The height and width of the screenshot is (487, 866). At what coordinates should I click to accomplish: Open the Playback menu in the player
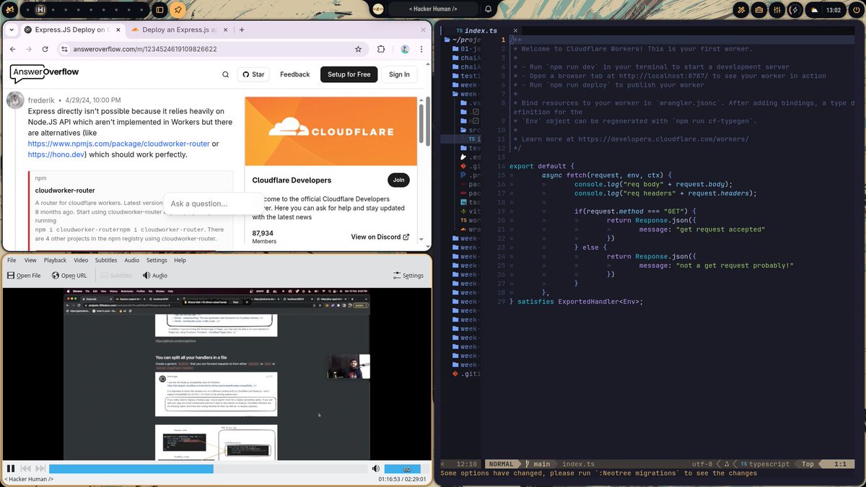point(55,260)
